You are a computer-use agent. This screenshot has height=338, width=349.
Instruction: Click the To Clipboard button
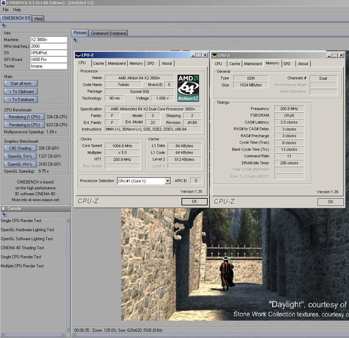[21, 92]
